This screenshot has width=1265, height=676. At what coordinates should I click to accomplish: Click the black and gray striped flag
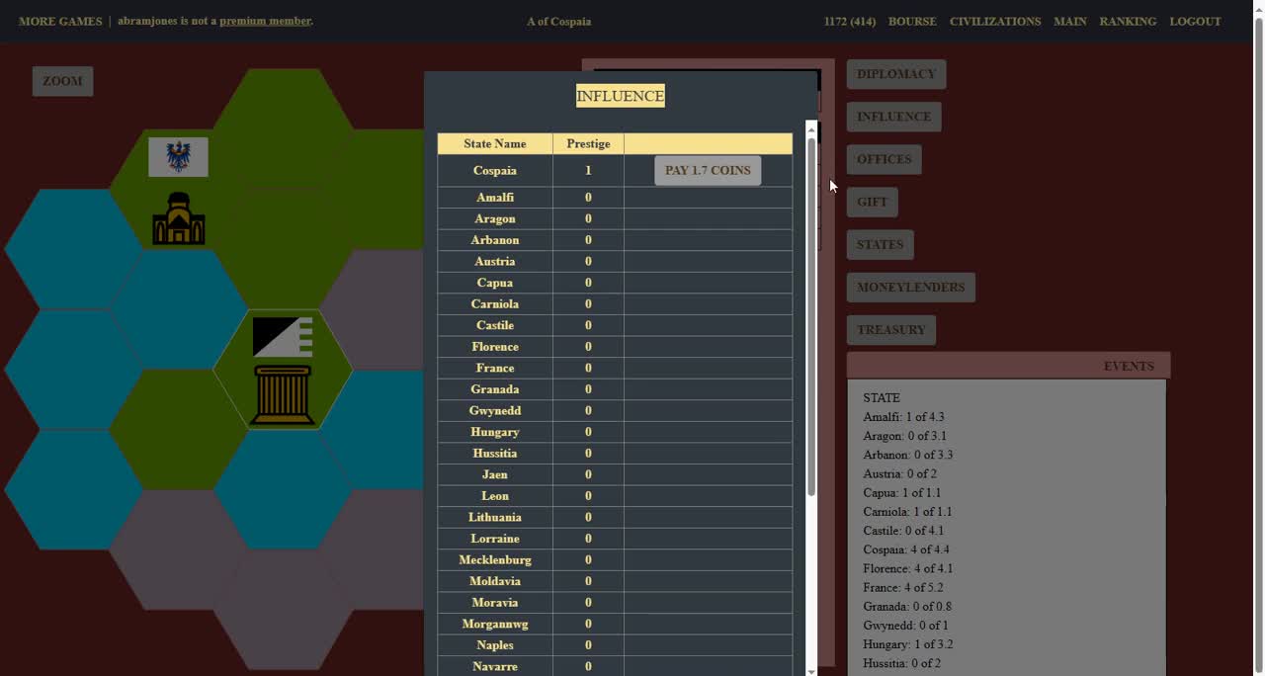point(283,336)
